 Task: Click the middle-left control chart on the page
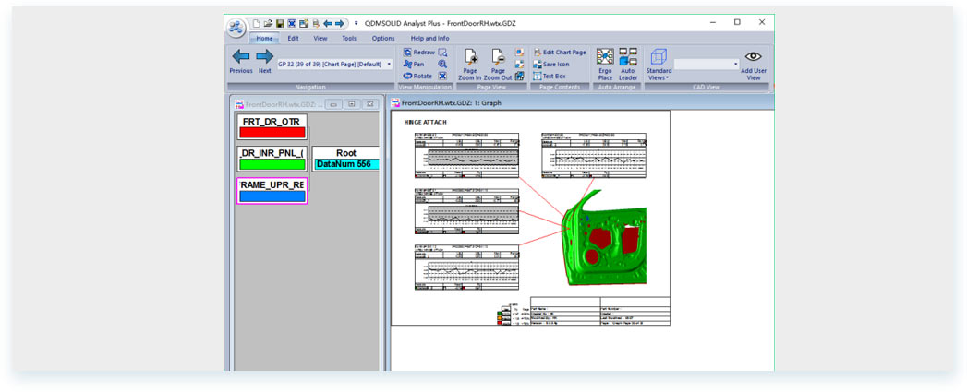tap(466, 211)
